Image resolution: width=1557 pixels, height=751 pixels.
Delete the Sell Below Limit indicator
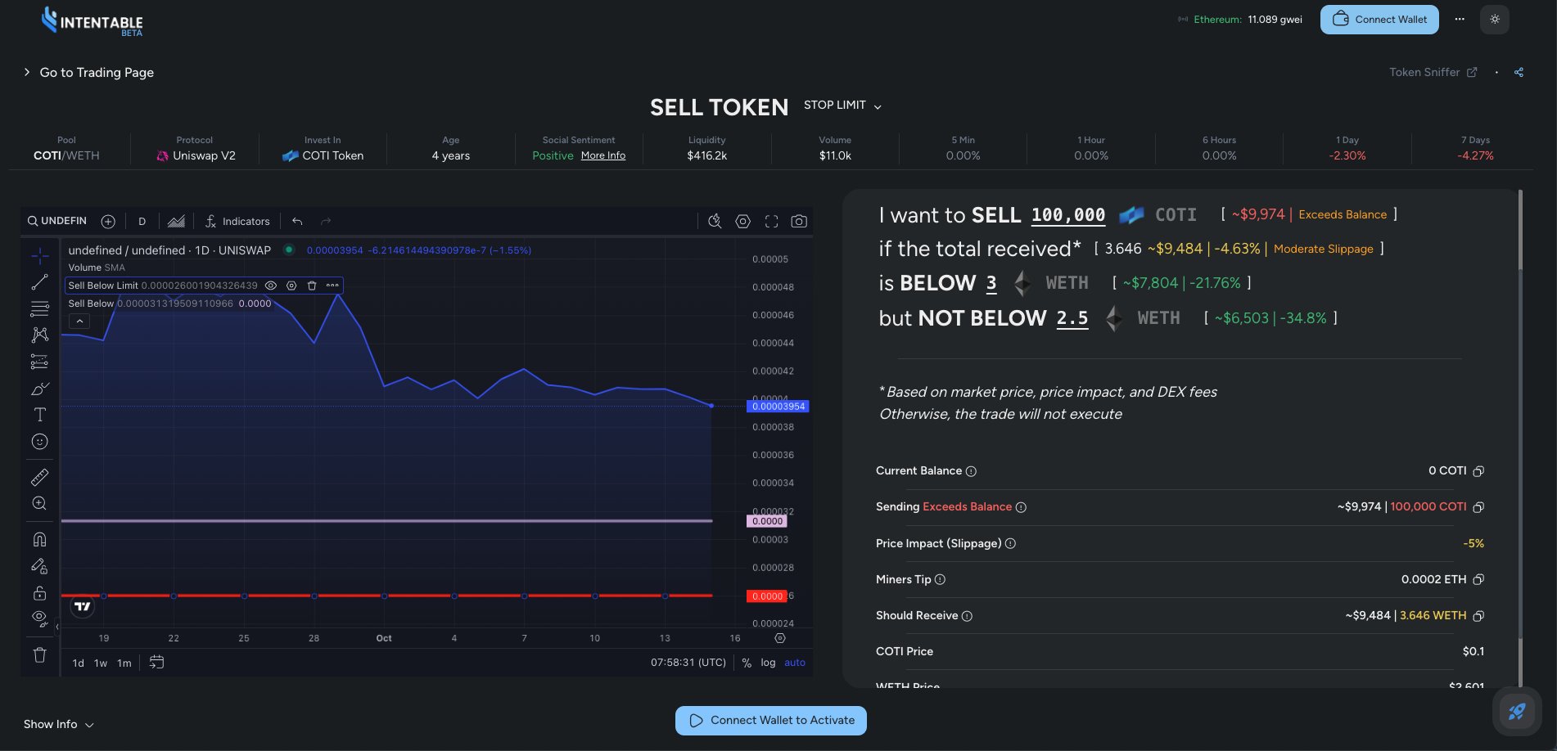pos(312,286)
